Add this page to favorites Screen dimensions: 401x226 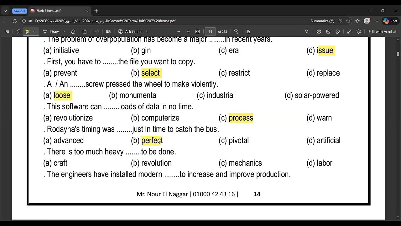point(348,21)
